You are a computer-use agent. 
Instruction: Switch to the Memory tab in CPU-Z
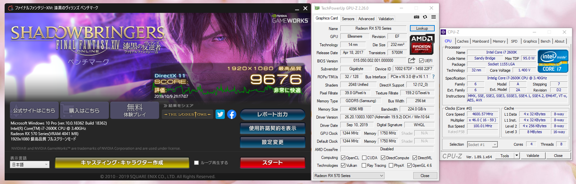point(499,41)
